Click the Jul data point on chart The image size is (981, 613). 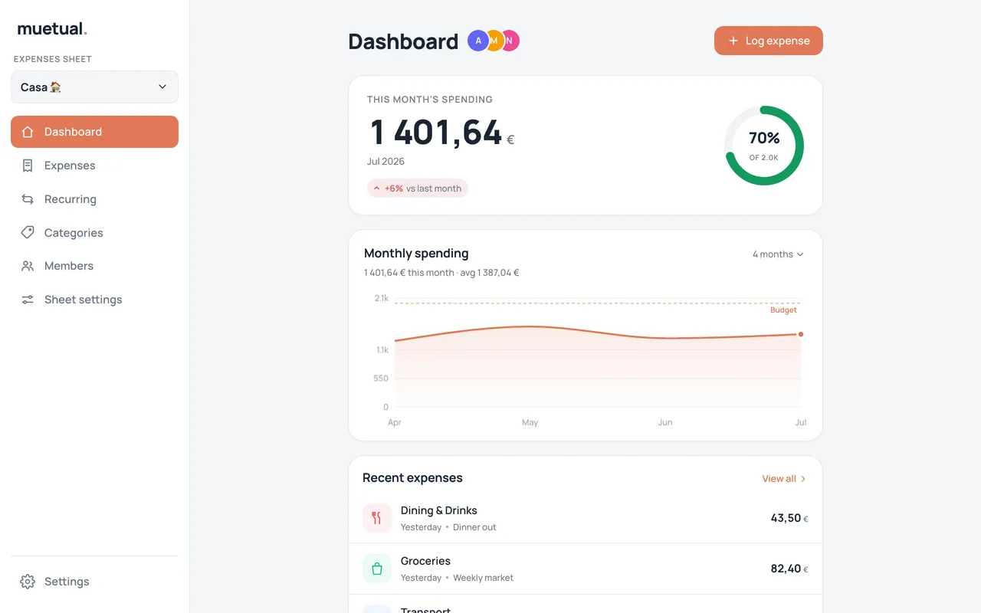[801, 334]
